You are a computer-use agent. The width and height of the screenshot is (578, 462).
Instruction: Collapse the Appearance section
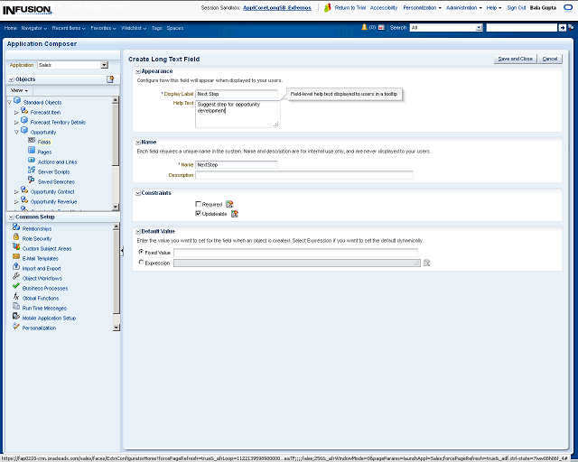137,71
